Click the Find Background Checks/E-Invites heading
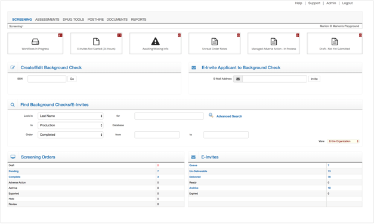Screen dimensions: 374x224 (54, 105)
